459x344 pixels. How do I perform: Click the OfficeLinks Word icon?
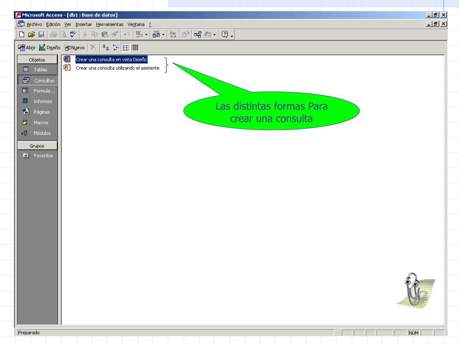(139, 34)
